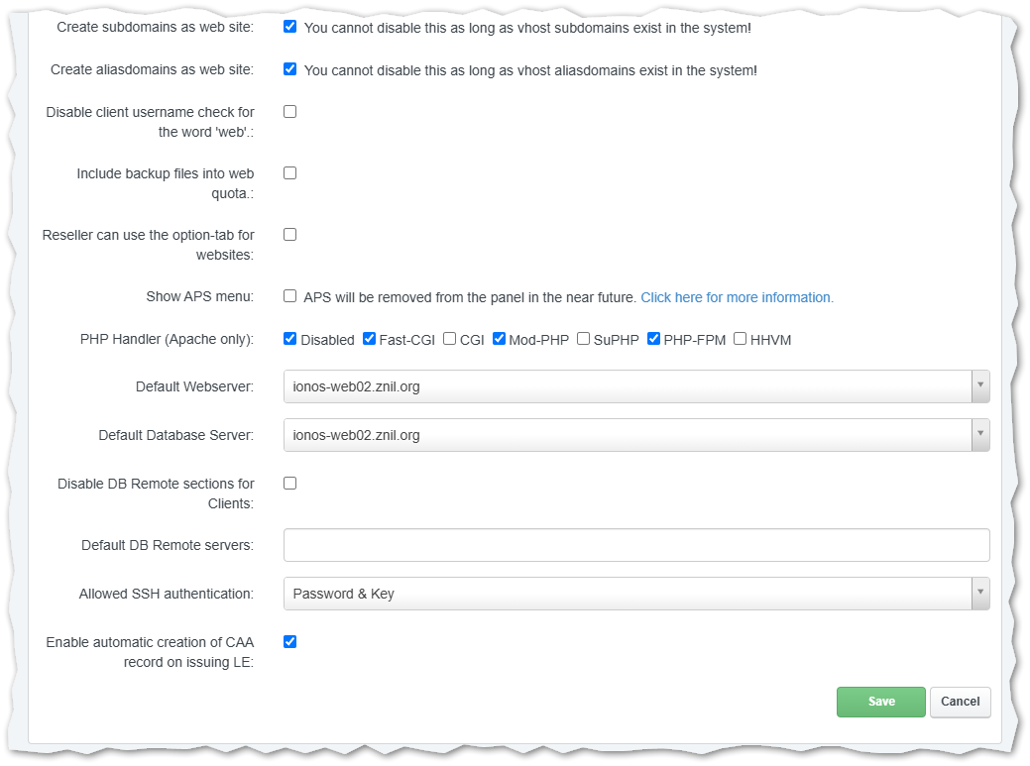Open the Default Webserver dropdown
Image resolution: width=1030 pixels, height=766 pixels.
point(635,386)
